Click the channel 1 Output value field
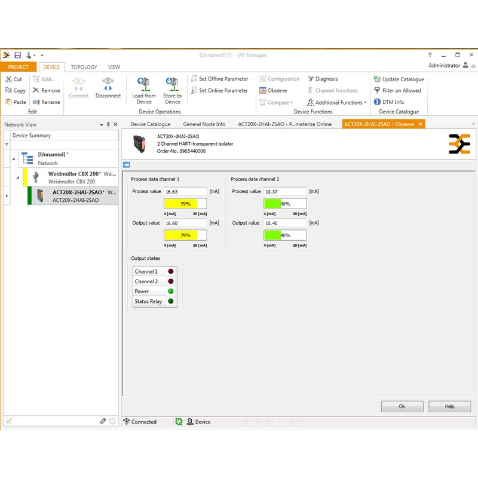 tap(185, 223)
